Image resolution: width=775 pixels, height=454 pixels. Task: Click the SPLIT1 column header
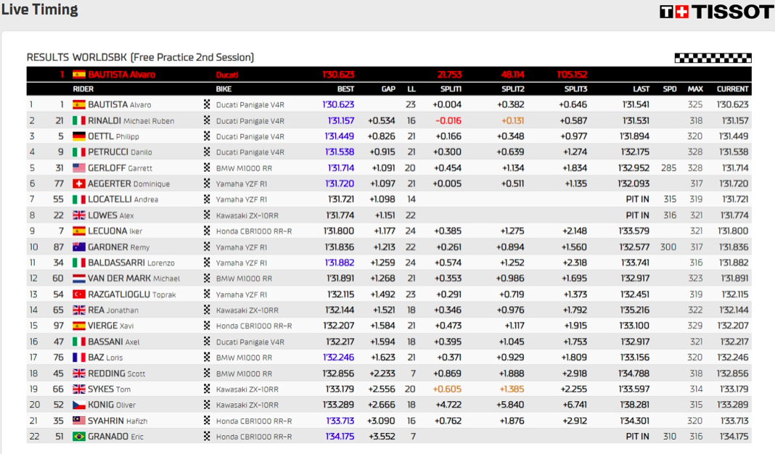450,89
